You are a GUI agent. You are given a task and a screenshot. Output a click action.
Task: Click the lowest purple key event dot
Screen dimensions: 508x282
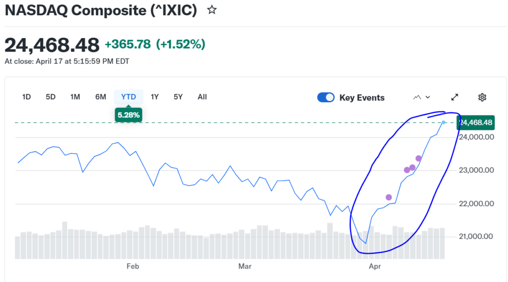(x=388, y=197)
